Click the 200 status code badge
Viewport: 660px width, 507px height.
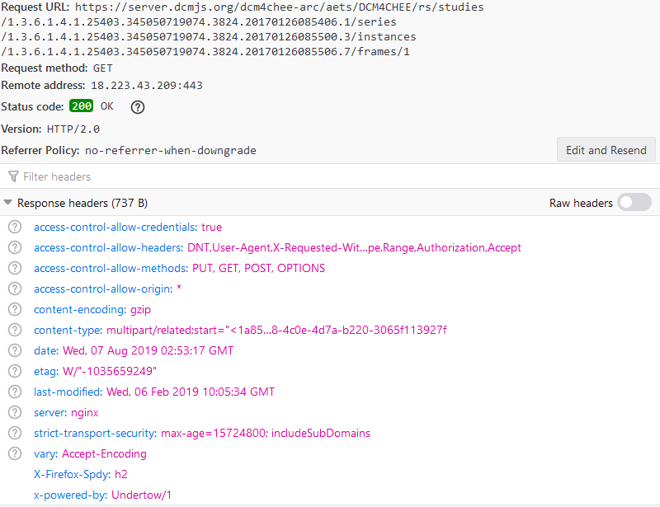[x=81, y=106]
